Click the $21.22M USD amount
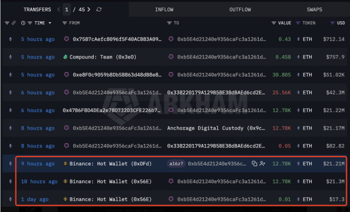The image size is (350, 212). (334, 111)
